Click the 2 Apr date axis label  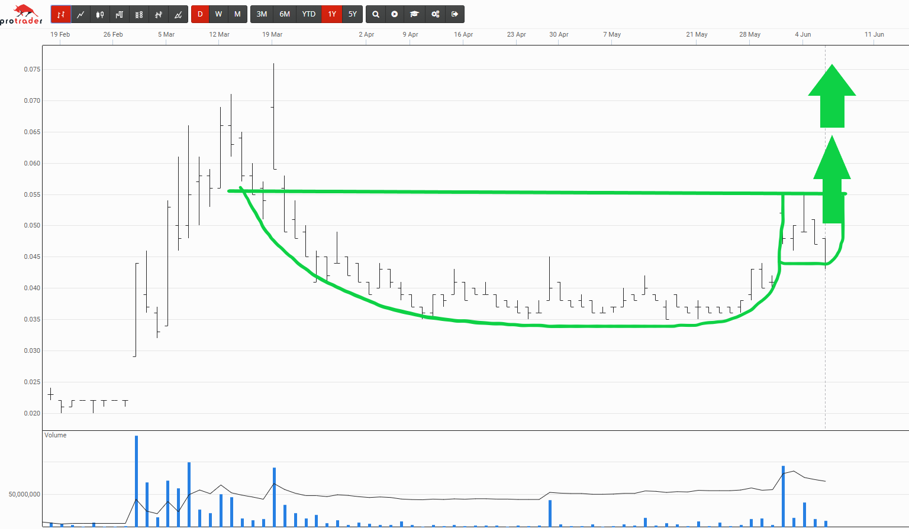[x=366, y=34]
